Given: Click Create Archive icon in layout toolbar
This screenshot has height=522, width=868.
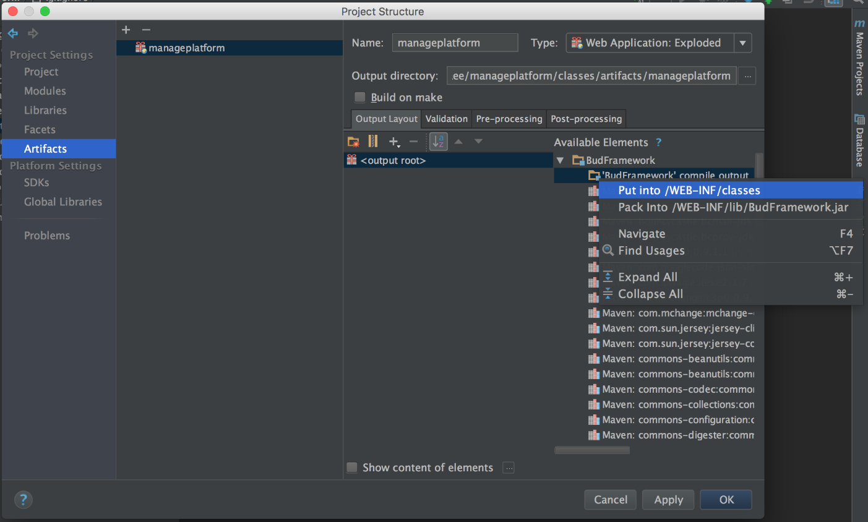Looking at the screenshot, I should 373,142.
